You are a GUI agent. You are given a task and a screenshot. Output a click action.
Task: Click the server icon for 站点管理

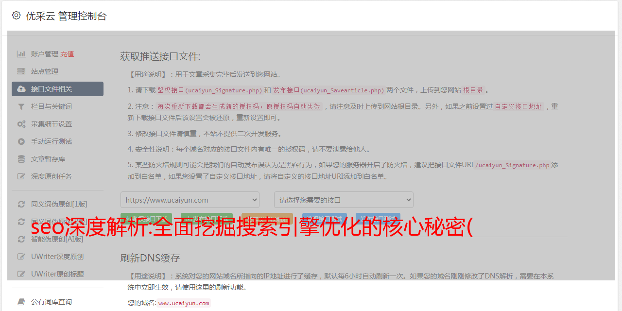[x=21, y=71]
